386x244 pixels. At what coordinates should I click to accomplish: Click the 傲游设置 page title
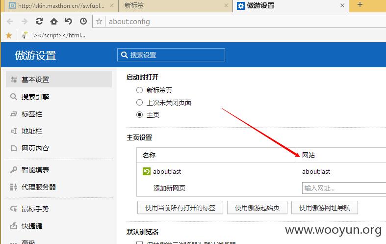(x=35, y=55)
